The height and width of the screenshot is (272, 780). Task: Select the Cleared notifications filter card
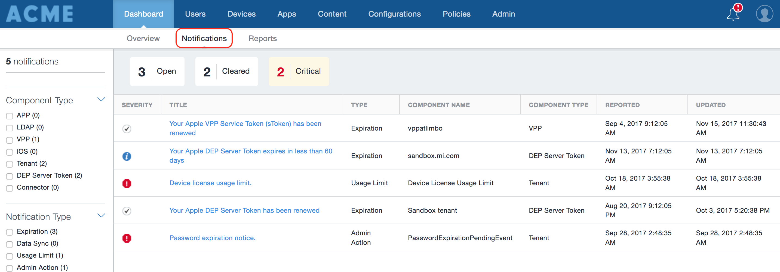pos(226,72)
